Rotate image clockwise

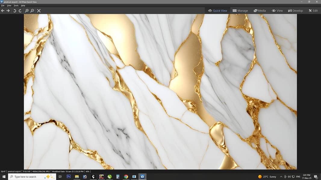click(x=20, y=10)
